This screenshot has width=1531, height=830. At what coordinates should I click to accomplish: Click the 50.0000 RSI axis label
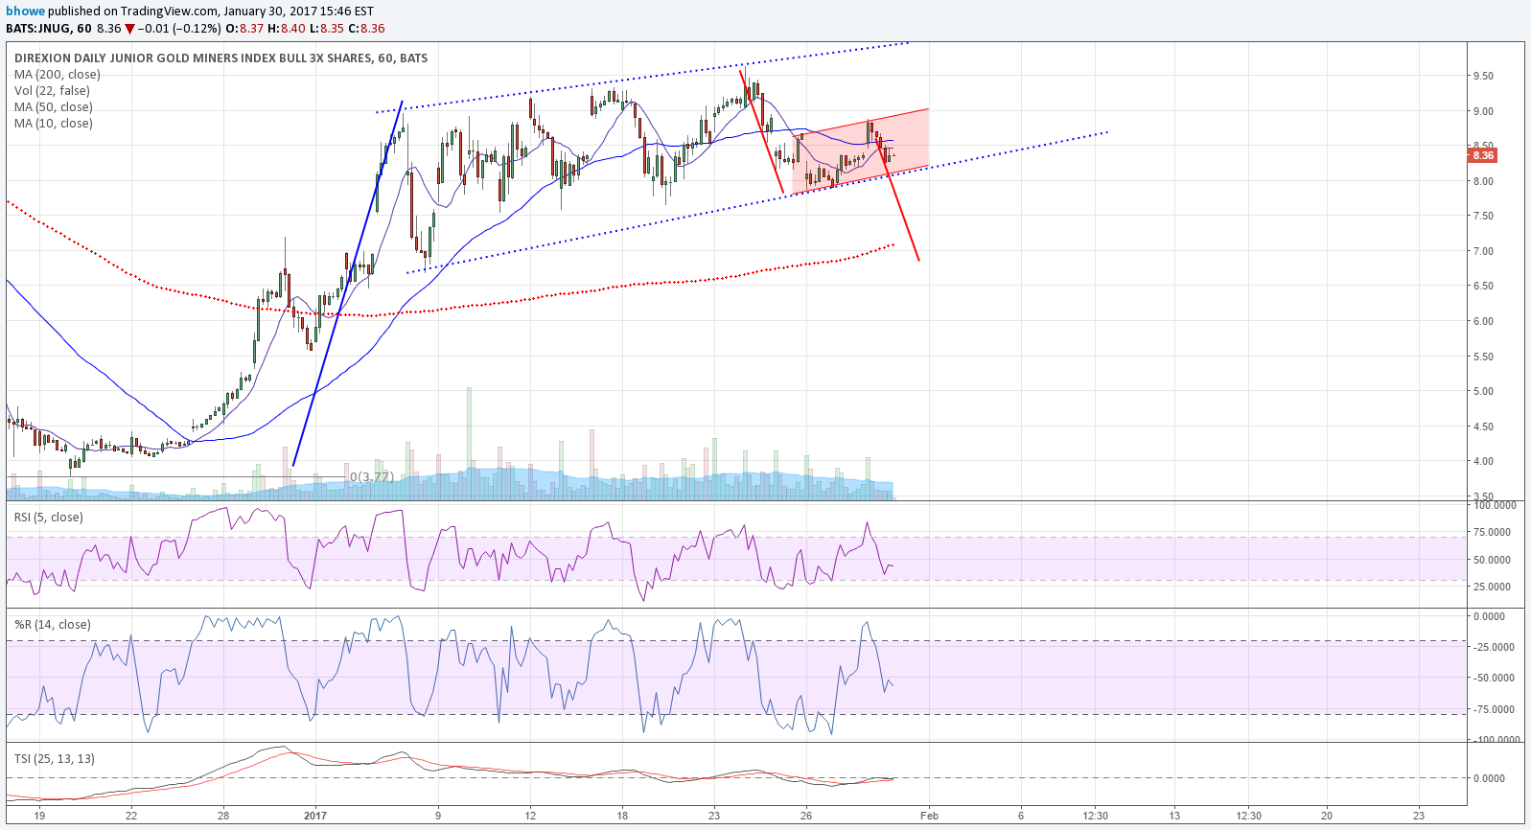click(1491, 560)
